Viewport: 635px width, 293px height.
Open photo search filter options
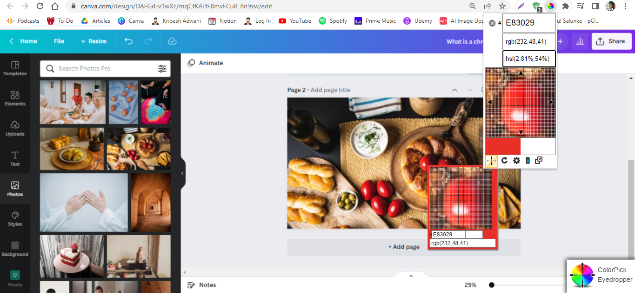(x=162, y=69)
